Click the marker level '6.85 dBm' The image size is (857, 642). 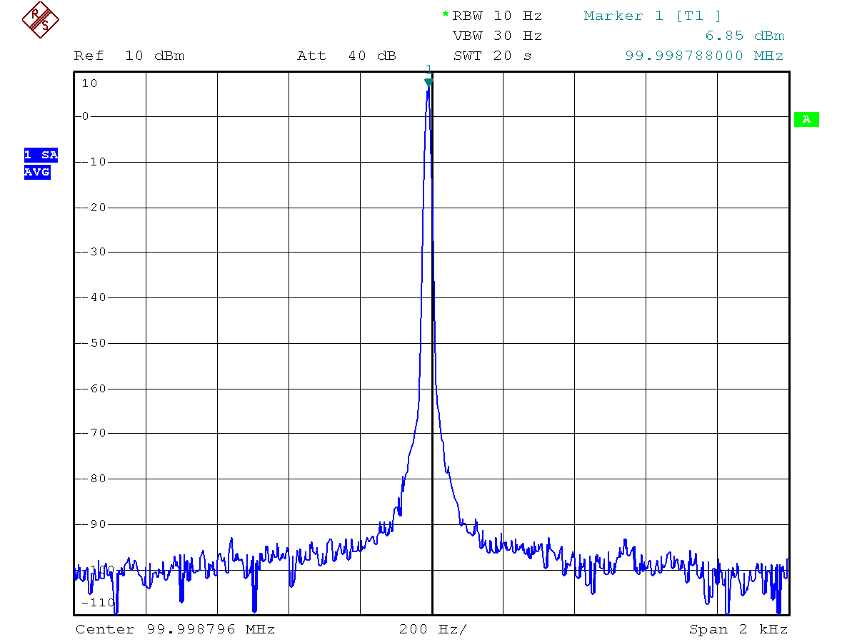point(744,36)
